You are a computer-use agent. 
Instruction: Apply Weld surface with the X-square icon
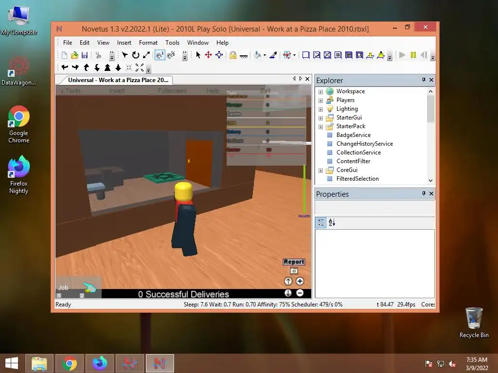(327, 55)
